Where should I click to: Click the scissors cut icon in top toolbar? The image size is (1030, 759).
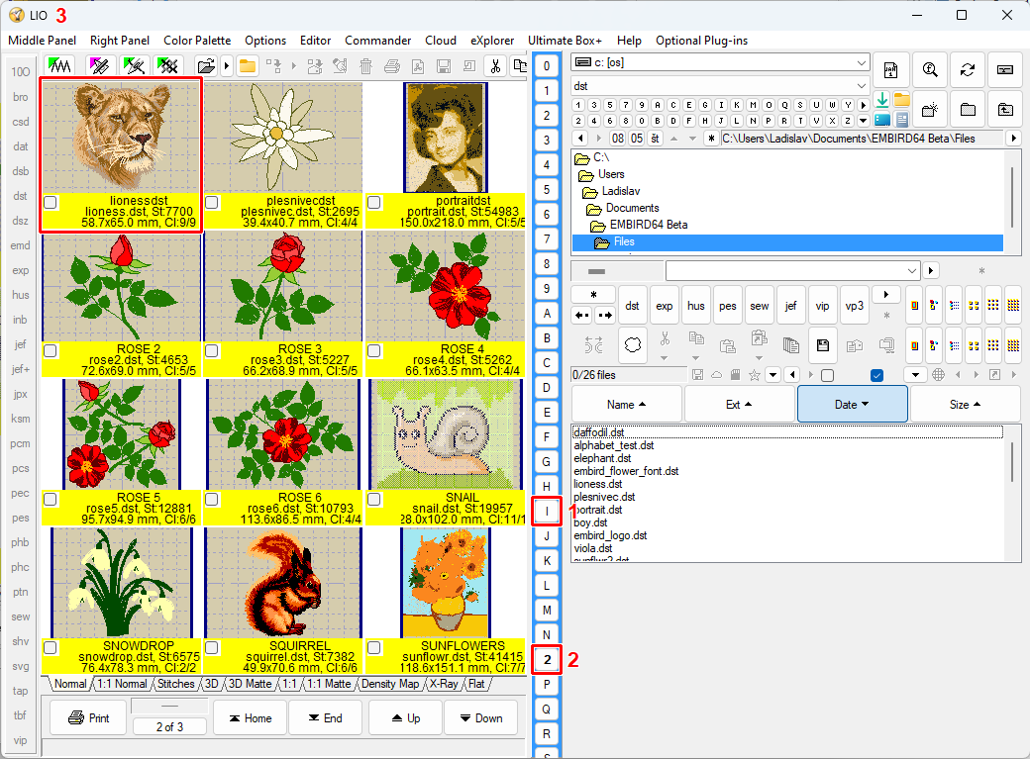[x=493, y=66]
